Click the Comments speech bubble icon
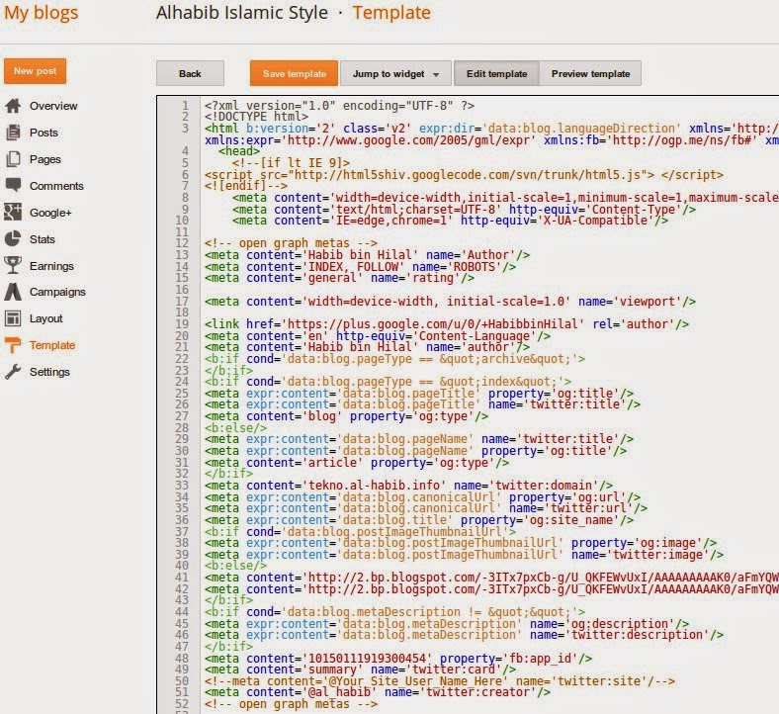779x714 pixels. pos(13,186)
